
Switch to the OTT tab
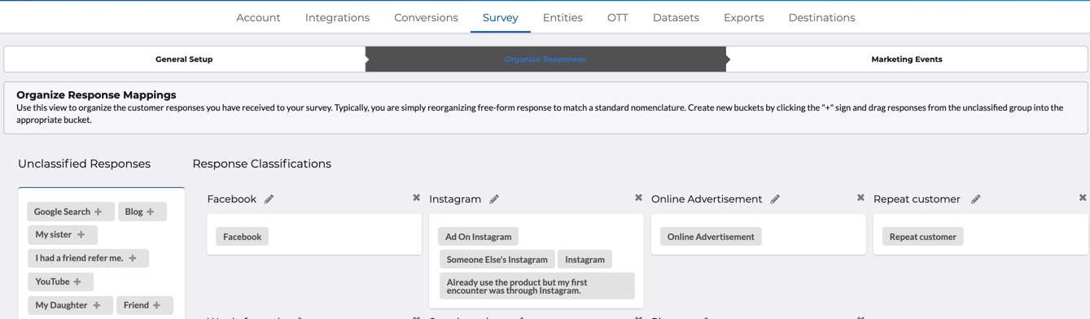point(618,17)
